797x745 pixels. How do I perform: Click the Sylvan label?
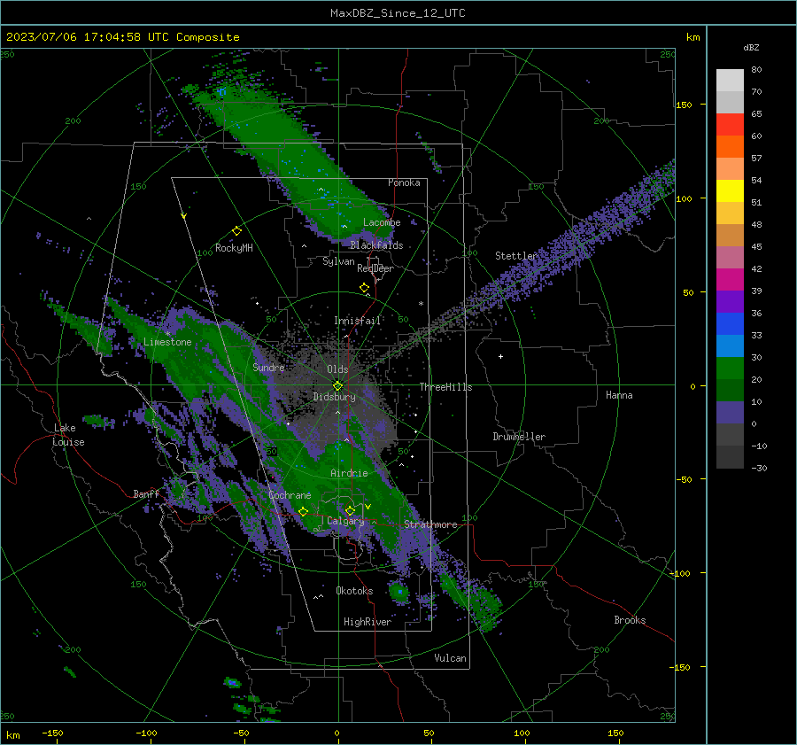tap(338, 261)
